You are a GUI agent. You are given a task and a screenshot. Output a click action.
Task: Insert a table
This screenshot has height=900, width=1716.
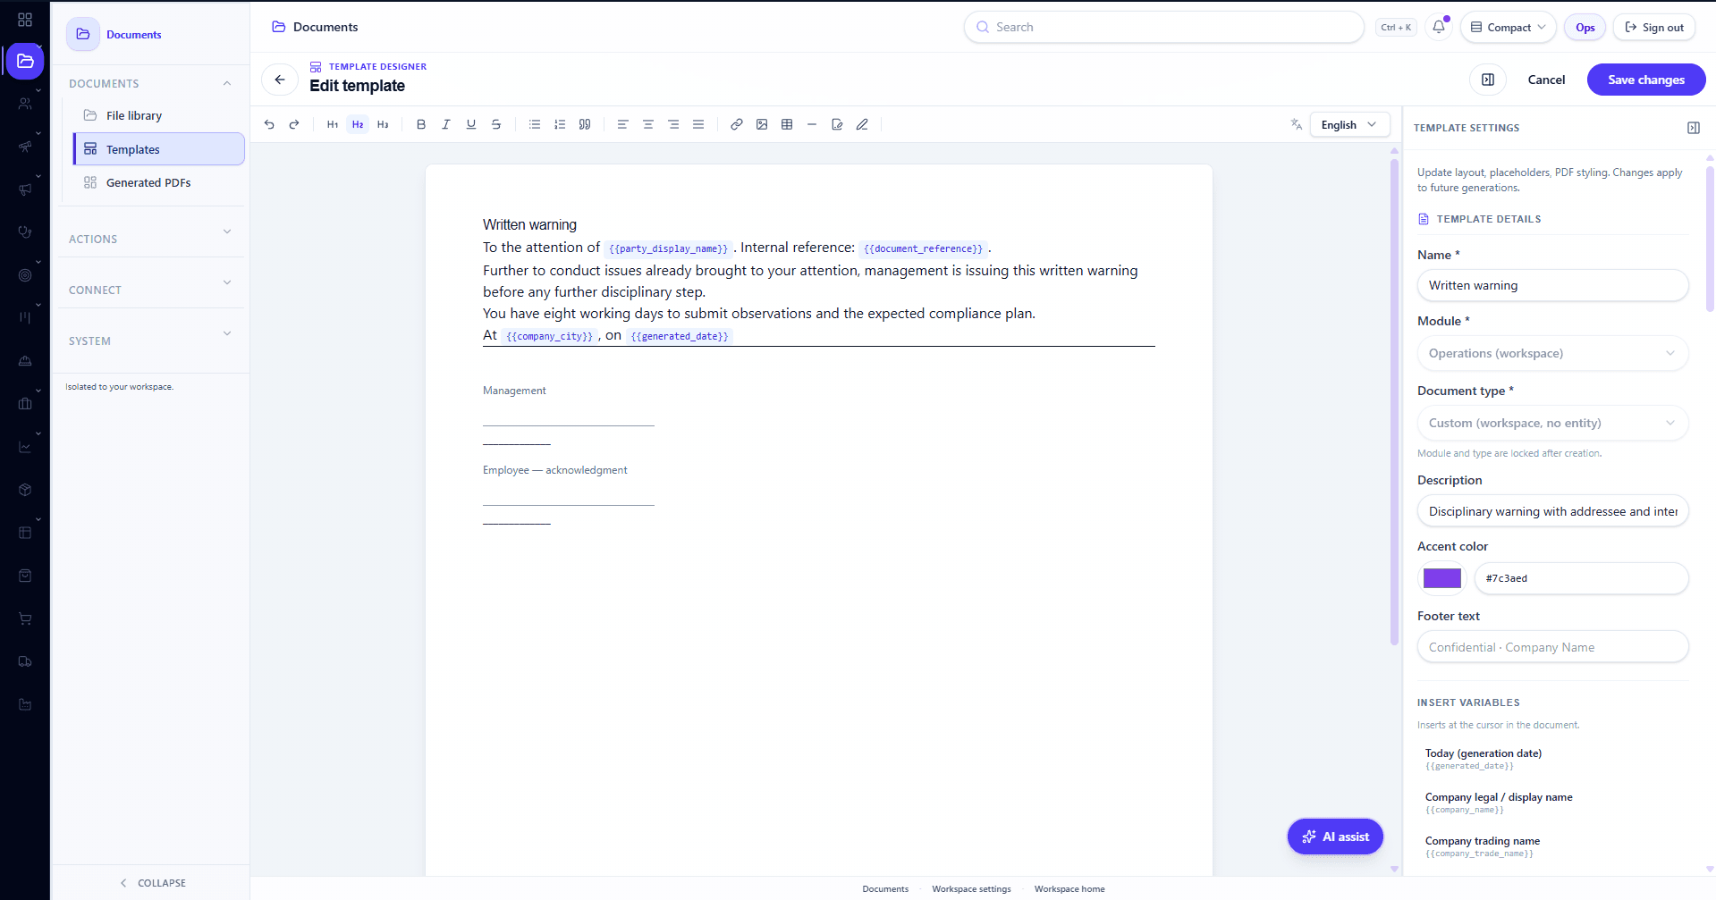[787, 124]
